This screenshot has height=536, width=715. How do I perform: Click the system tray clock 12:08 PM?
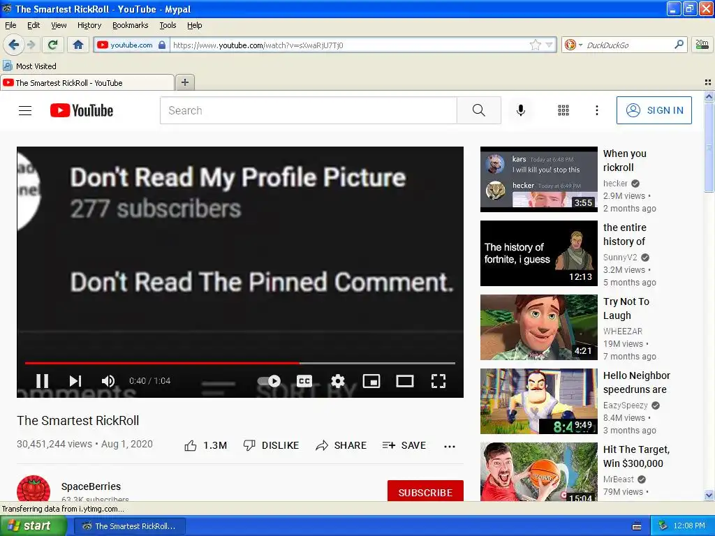(689, 526)
